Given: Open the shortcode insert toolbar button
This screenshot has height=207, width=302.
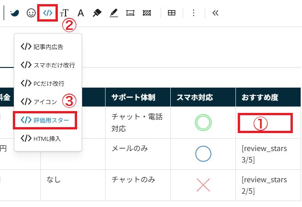Looking at the screenshot, I should click(48, 13).
